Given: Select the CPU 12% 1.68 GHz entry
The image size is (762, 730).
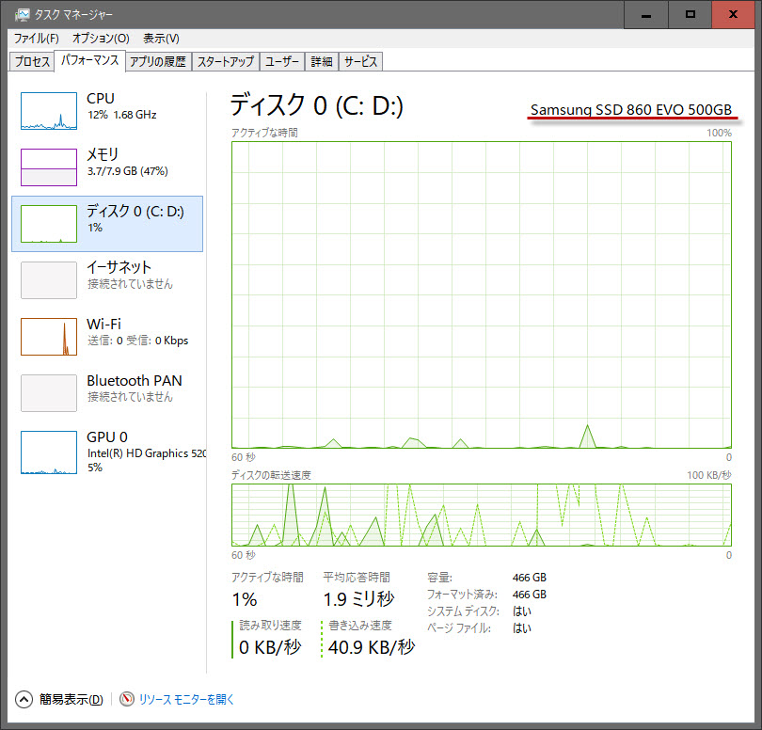Looking at the screenshot, I should pos(107,111).
